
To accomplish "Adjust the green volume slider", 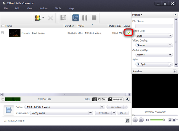I will tap(157, 120).
